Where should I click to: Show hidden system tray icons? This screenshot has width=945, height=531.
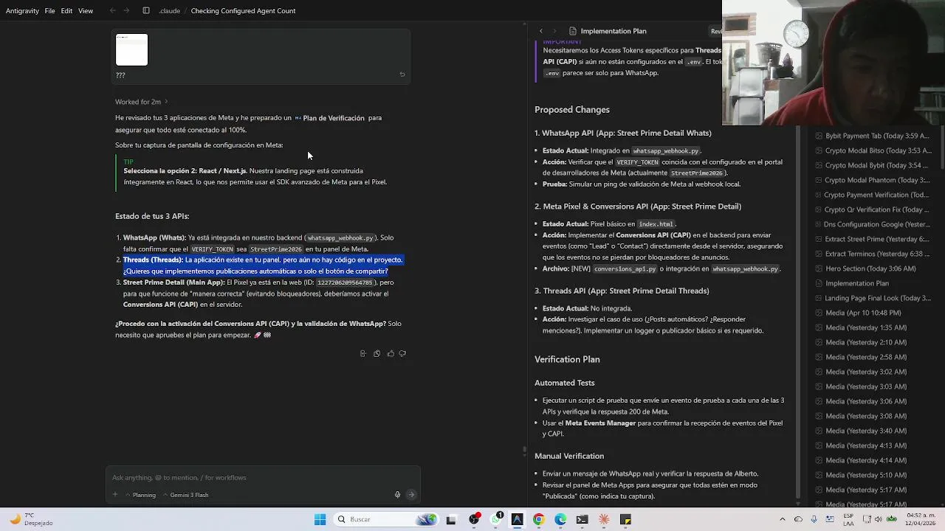(x=784, y=519)
